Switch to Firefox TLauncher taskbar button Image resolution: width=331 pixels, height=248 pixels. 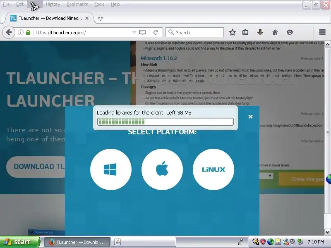point(77,242)
